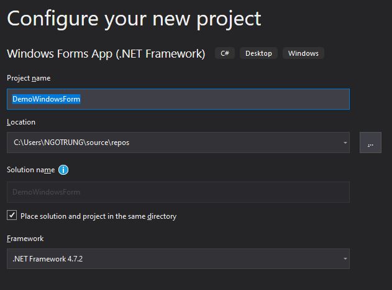The image size is (392, 290).
Task: Click the Location path text C:\Users\NGOTRUNG\source\repos
Action: tap(71, 143)
